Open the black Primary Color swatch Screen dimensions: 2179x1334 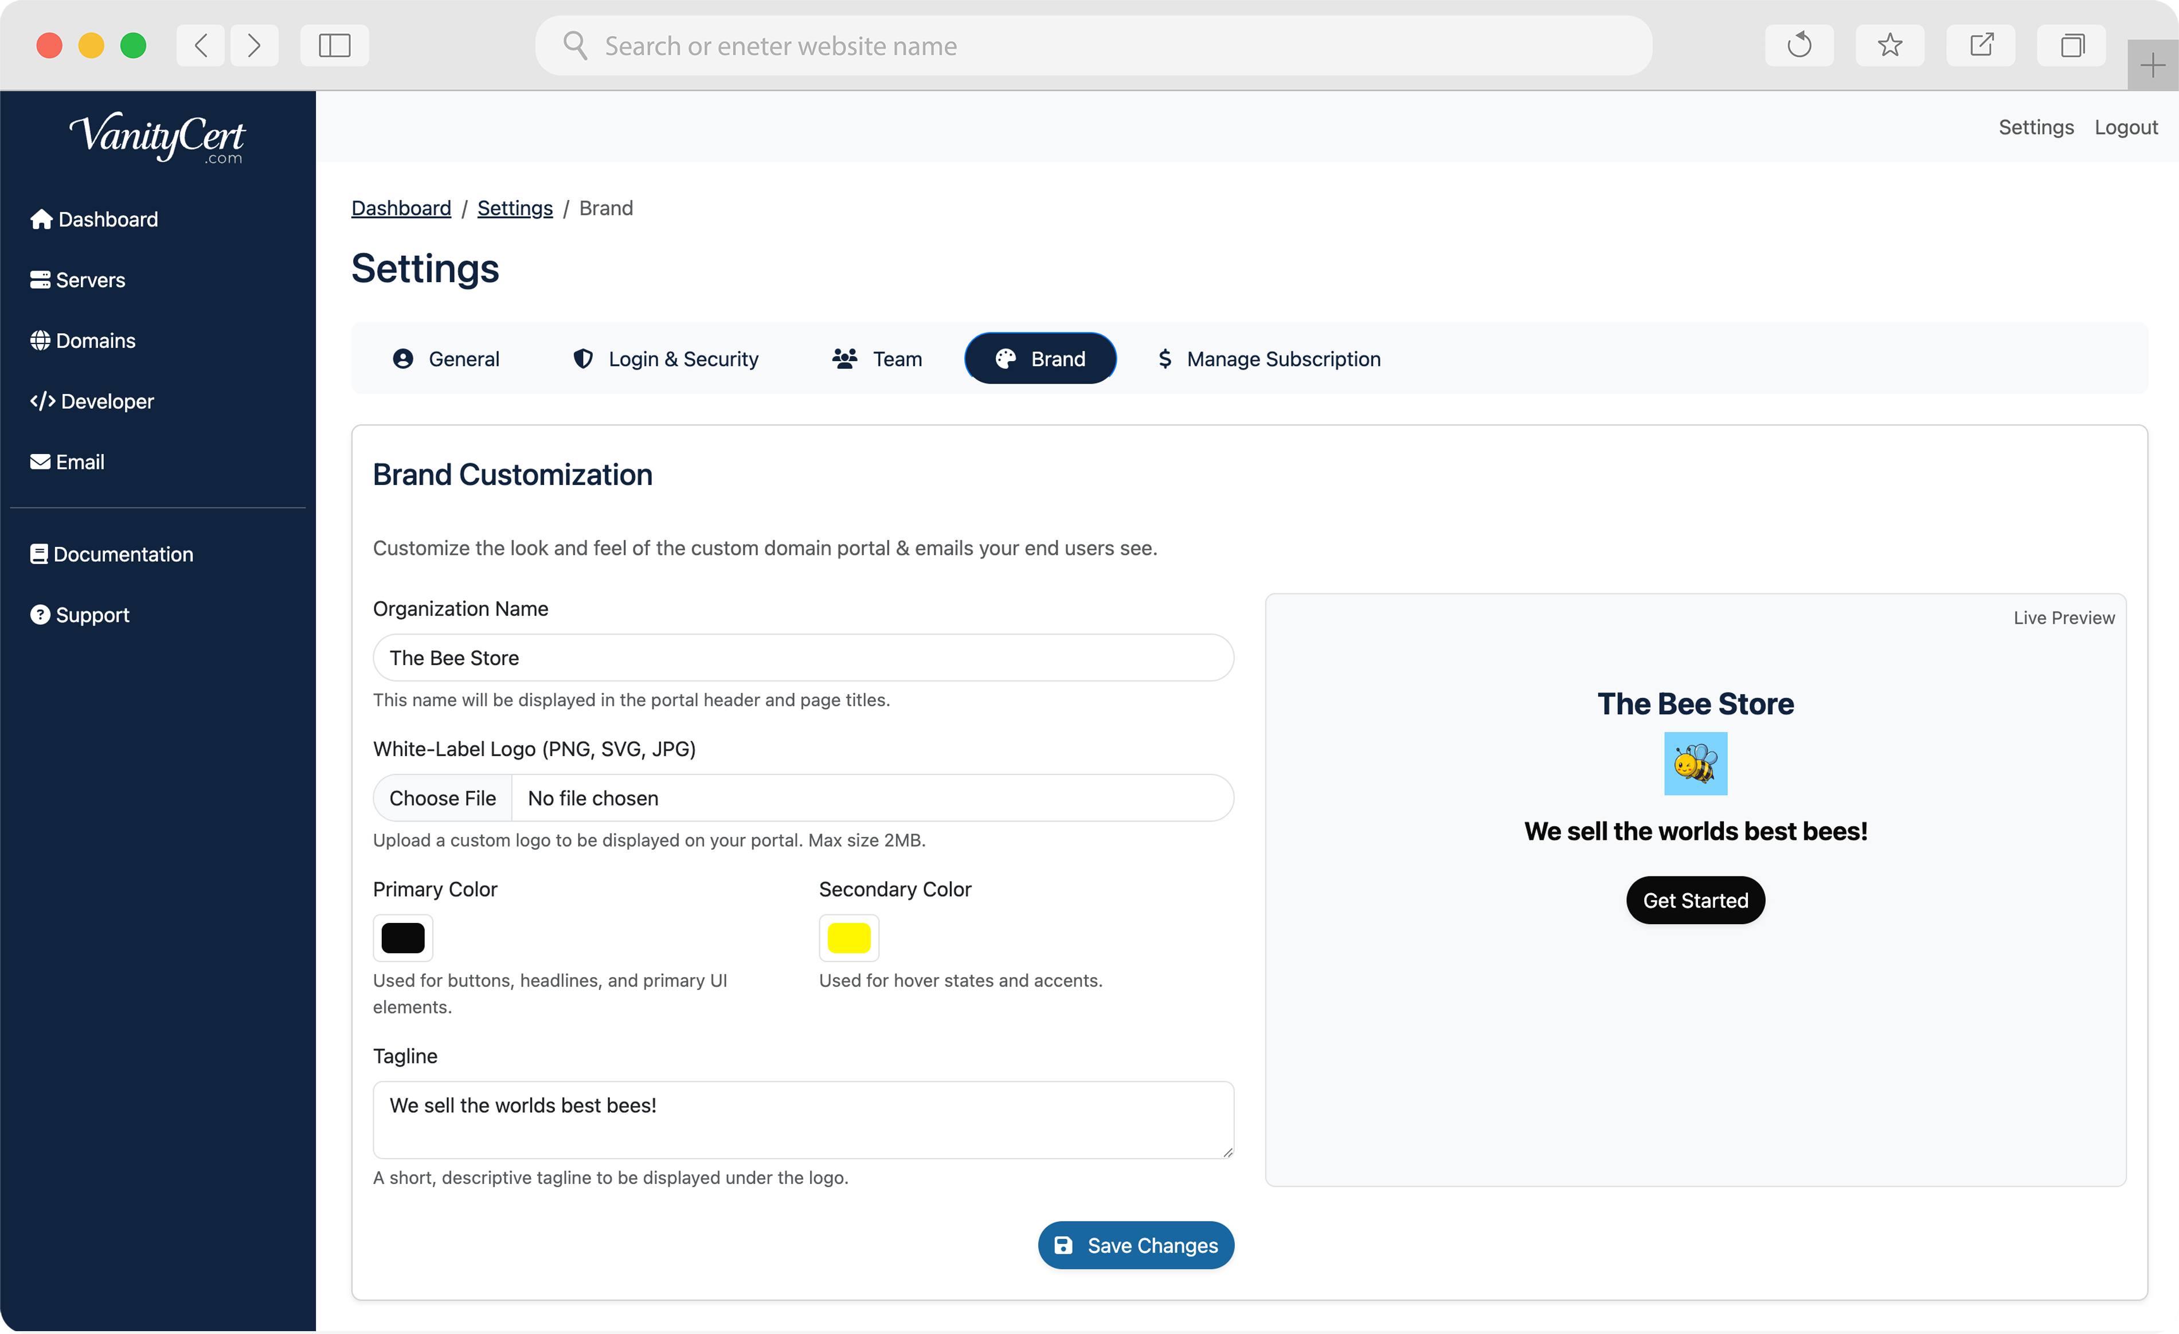[x=402, y=938]
